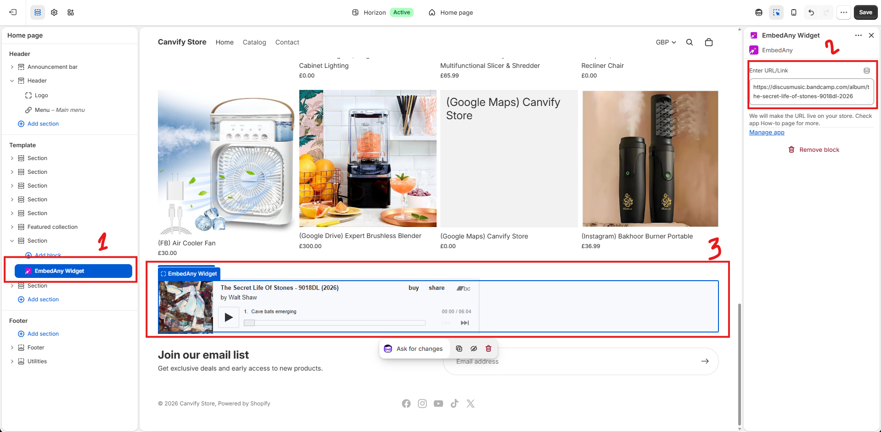Screen dimensions: 881x432
Task: Click the store search magnifier icon
Action: (690, 42)
